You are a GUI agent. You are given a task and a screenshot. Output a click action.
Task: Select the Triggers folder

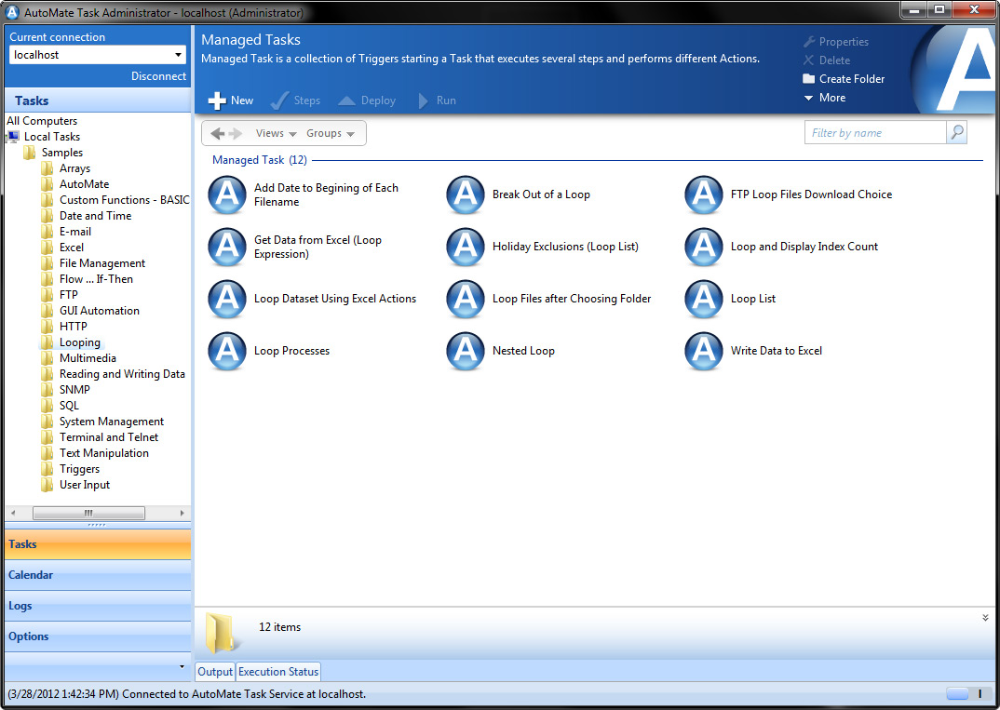click(80, 469)
